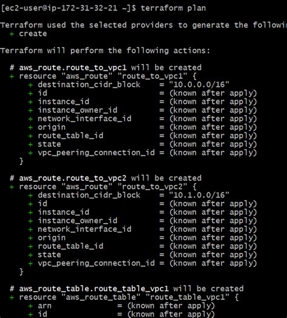Click the CIDR value "10.0.0.0/16"
Image resolution: width=287 pixels, height=318 pixels.
pyautogui.click(x=199, y=84)
